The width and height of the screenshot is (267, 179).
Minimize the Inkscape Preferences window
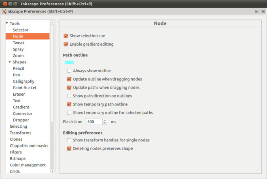click(10, 4)
